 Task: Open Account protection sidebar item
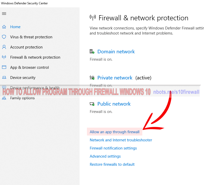tap(26, 47)
